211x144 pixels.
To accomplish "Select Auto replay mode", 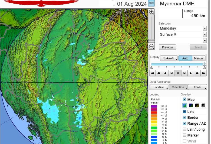I will tap(185, 58).
